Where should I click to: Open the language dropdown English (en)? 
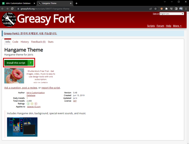[x=172, y=14]
